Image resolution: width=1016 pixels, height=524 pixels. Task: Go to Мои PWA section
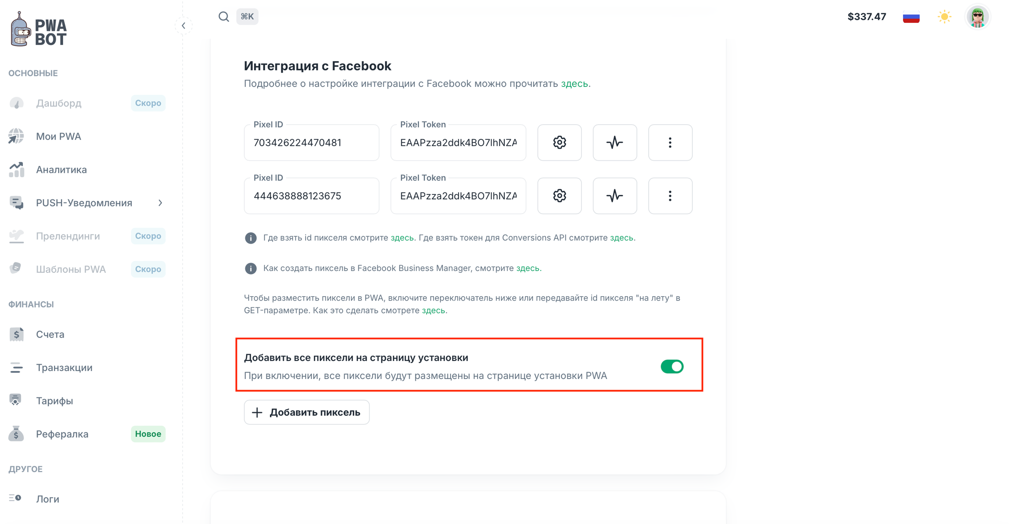pos(58,136)
